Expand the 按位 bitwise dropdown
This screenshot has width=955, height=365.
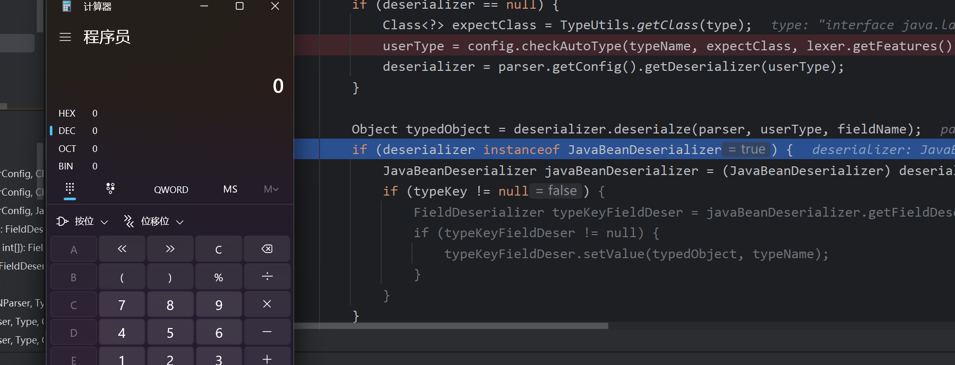click(83, 221)
